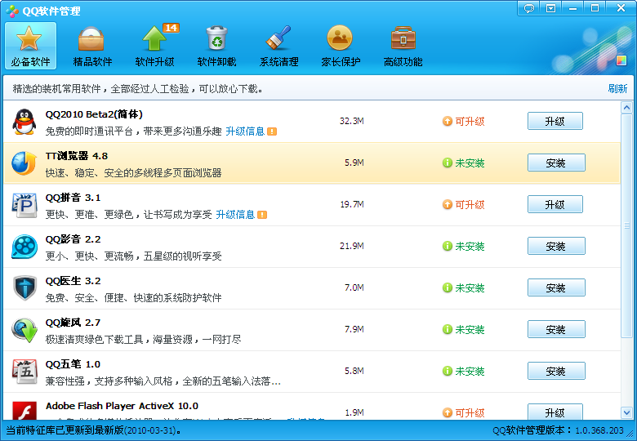Click the QQ penguin icon for QQ2010

tap(24, 122)
